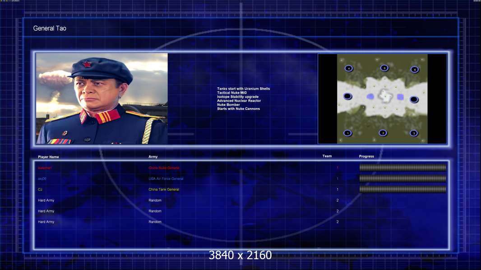Screen dimensions: 481x270
Task: Click team number in China Nuke General row
Action: click(338, 168)
